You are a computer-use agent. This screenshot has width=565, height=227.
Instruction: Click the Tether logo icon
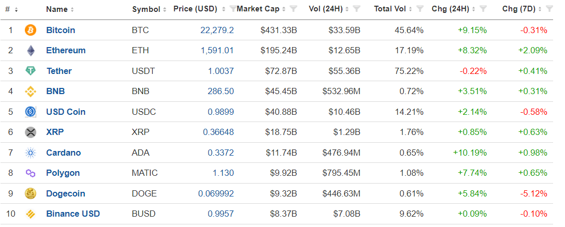[x=31, y=71]
